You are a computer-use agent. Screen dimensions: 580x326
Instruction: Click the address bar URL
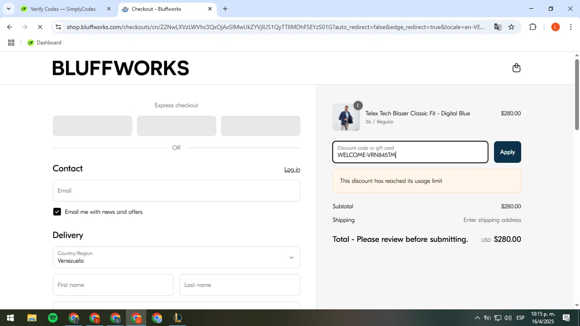pyautogui.click(x=275, y=27)
